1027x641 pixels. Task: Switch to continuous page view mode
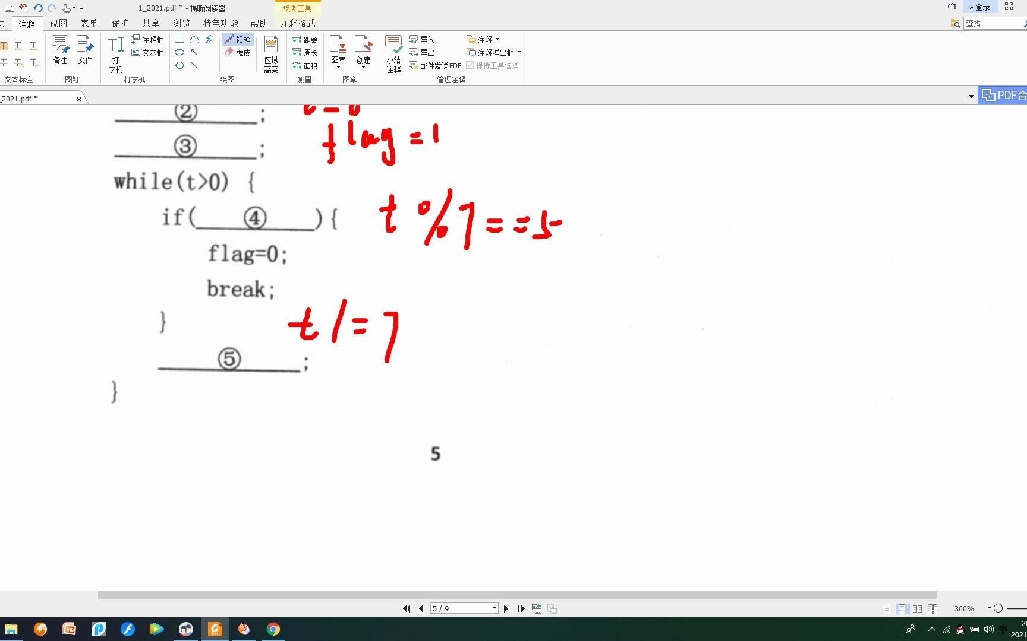(902, 608)
